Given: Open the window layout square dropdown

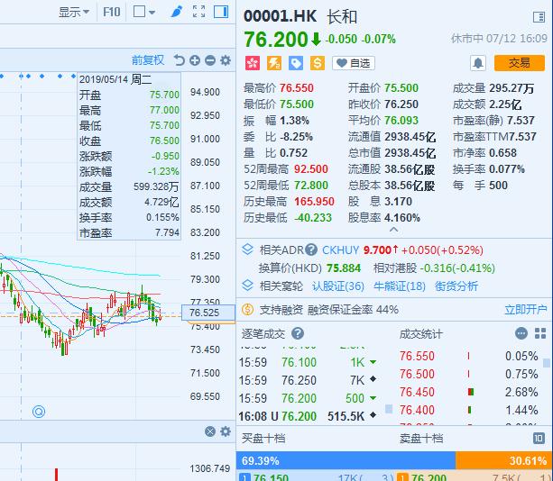Looking at the screenshot, I should pos(144,12).
